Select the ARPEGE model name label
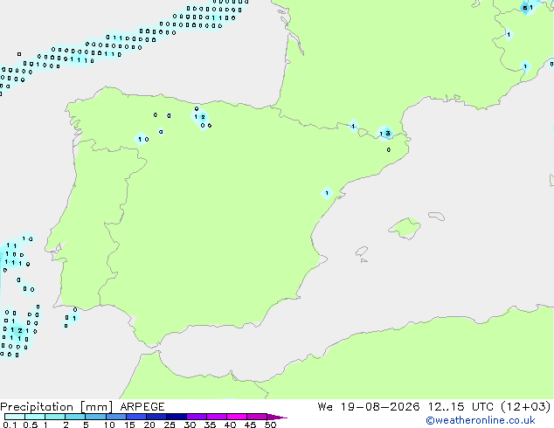 (x=142, y=407)
